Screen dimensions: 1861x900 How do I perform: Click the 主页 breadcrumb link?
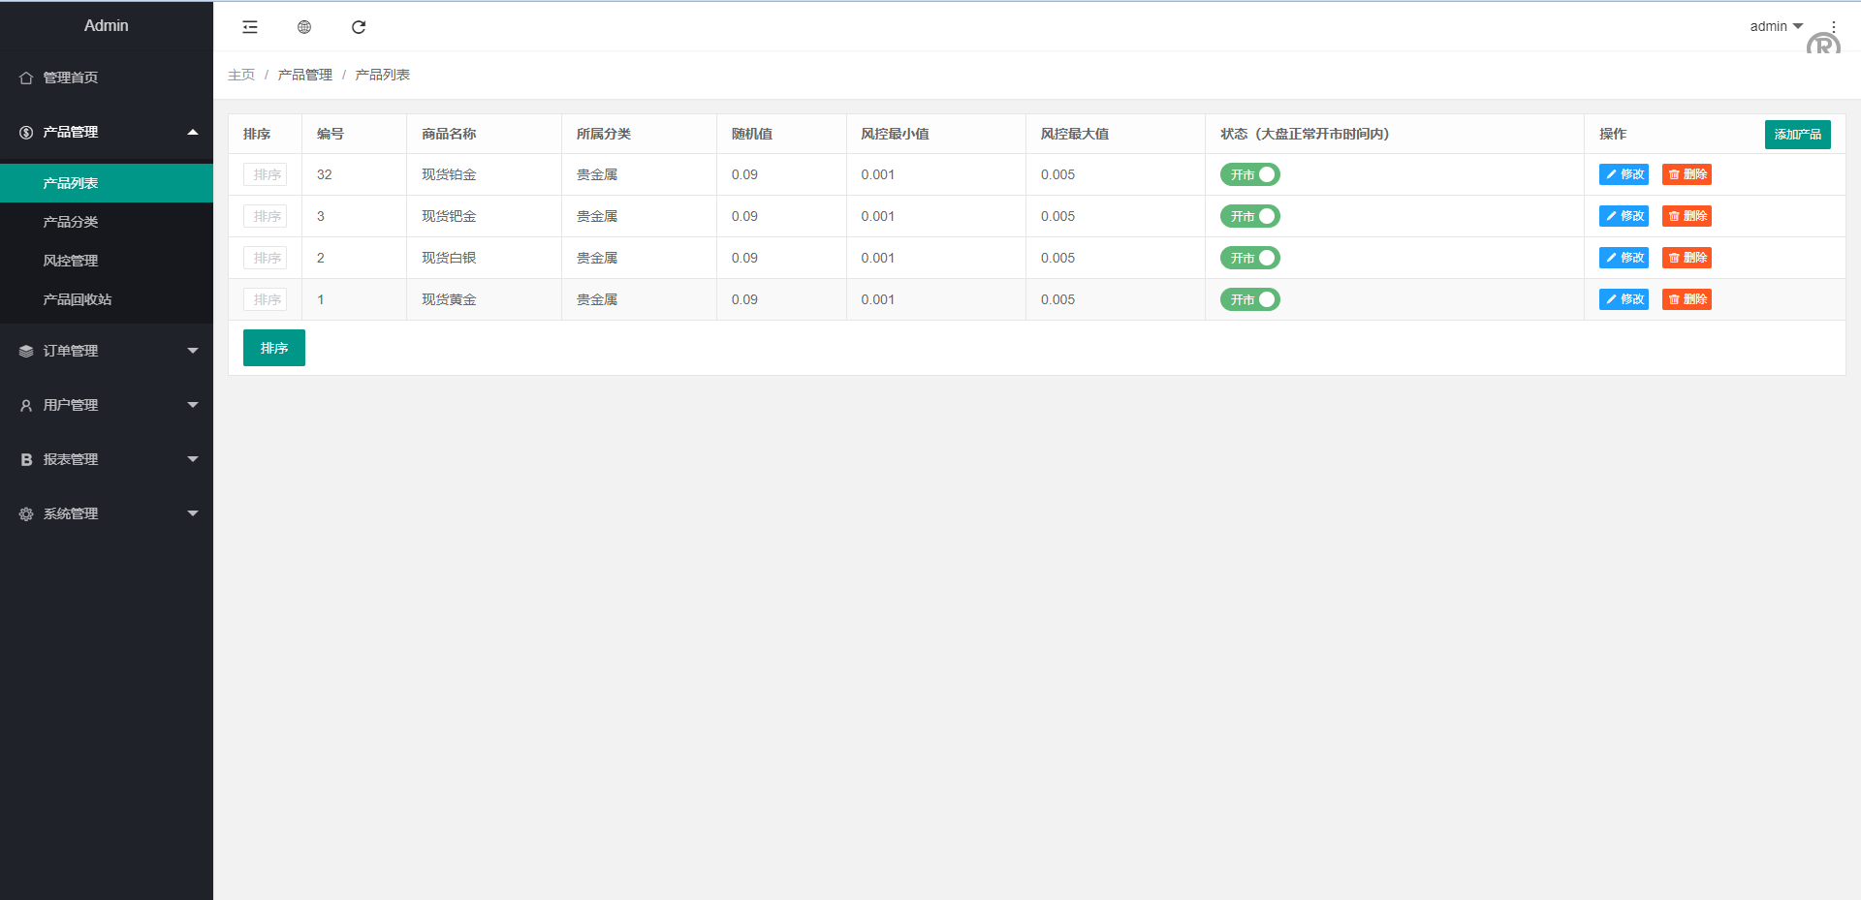(x=241, y=75)
